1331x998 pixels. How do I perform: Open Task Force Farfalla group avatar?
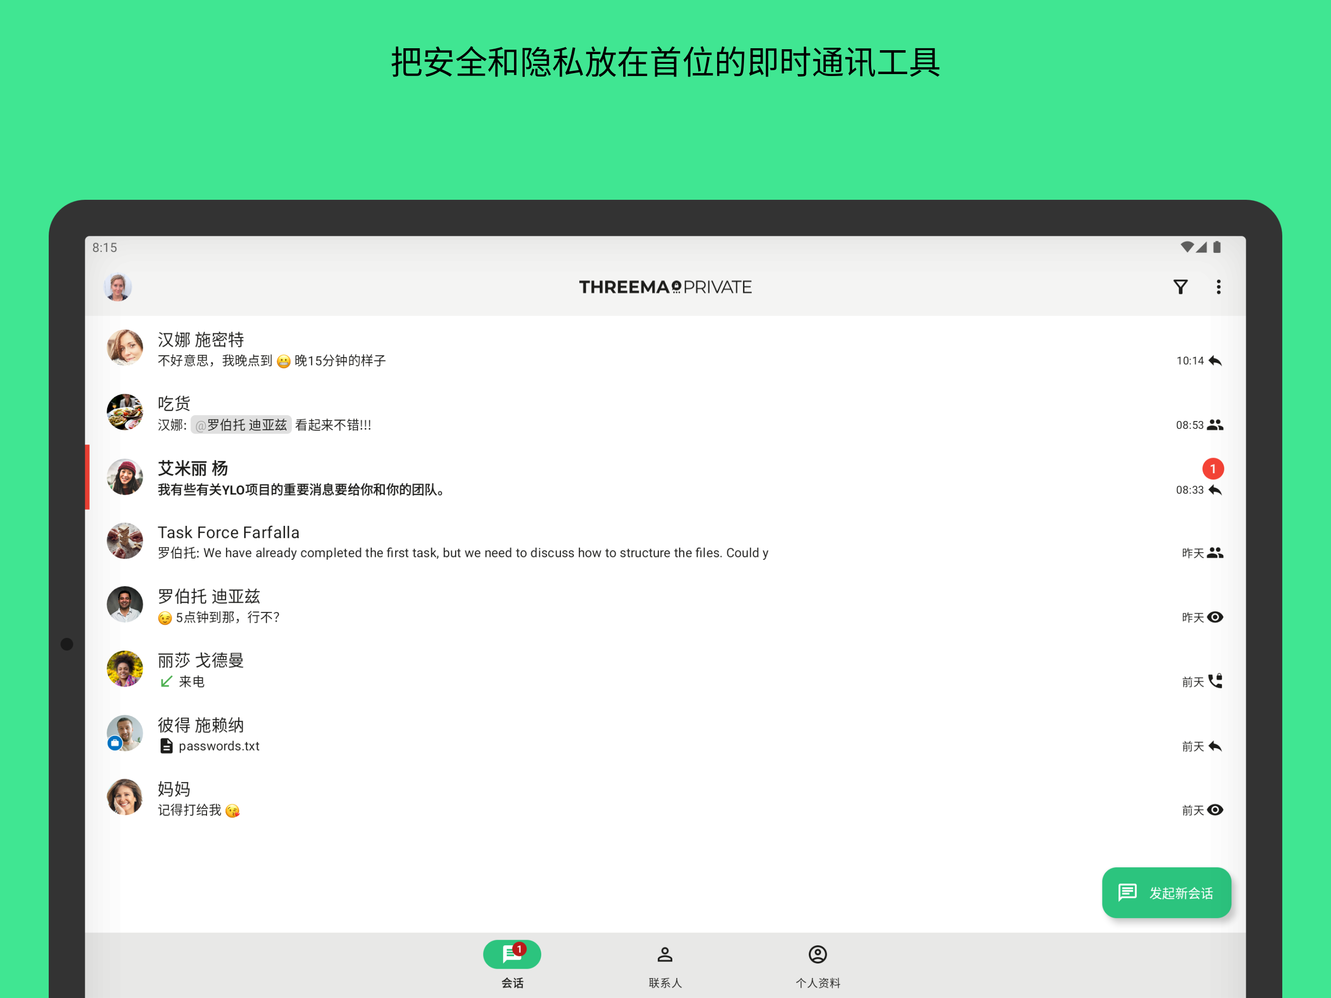tap(125, 540)
